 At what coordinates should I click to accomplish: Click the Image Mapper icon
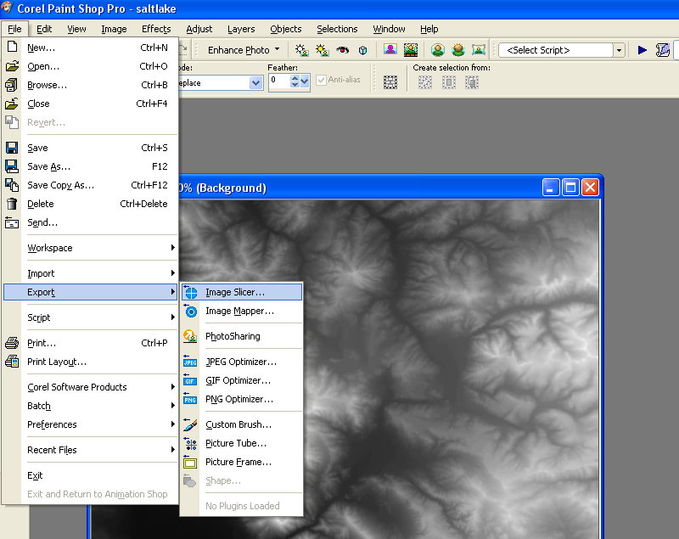click(190, 311)
